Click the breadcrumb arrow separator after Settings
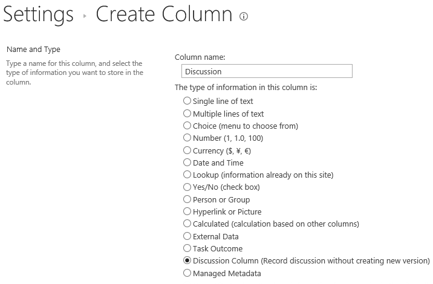This screenshot has width=433, height=284. pyautogui.click(x=85, y=17)
